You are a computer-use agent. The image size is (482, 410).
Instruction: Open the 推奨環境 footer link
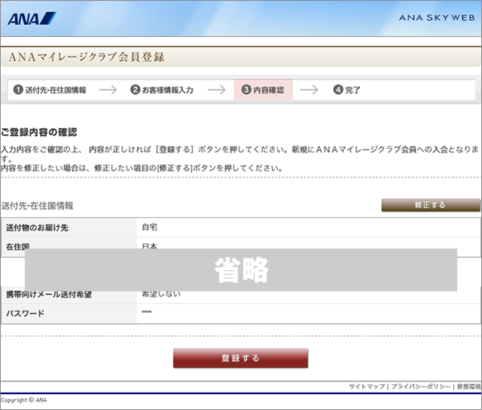(468, 387)
